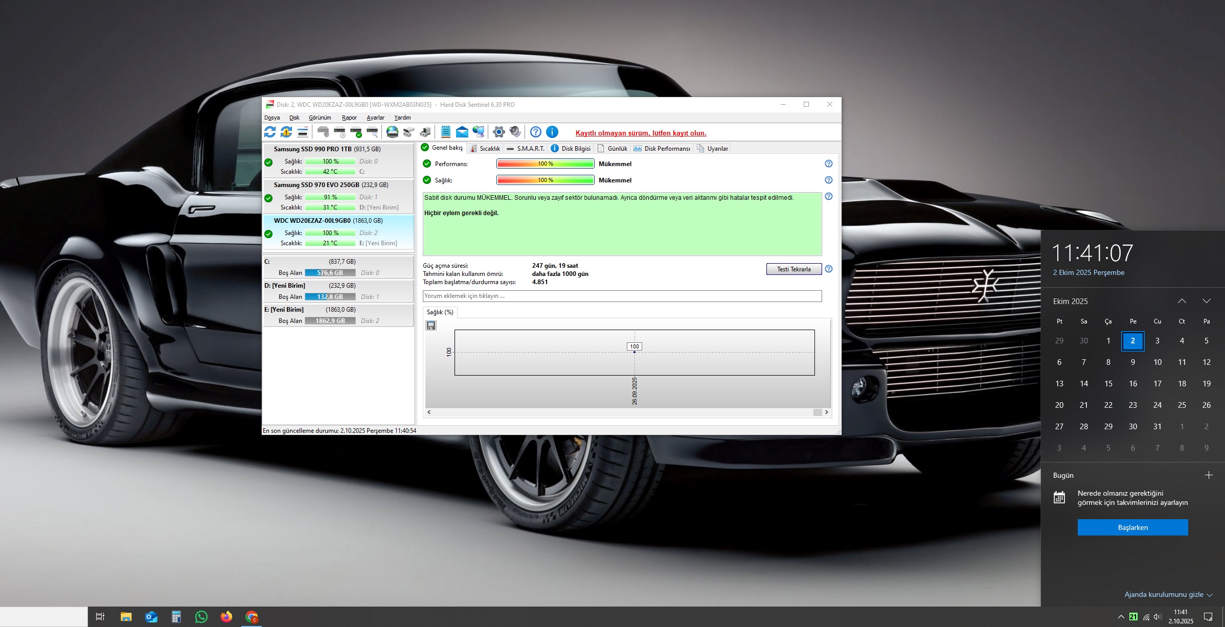
Task: Open the Rapor menu
Action: tap(349, 118)
